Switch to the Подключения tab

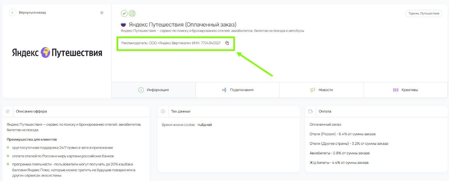point(237,90)
